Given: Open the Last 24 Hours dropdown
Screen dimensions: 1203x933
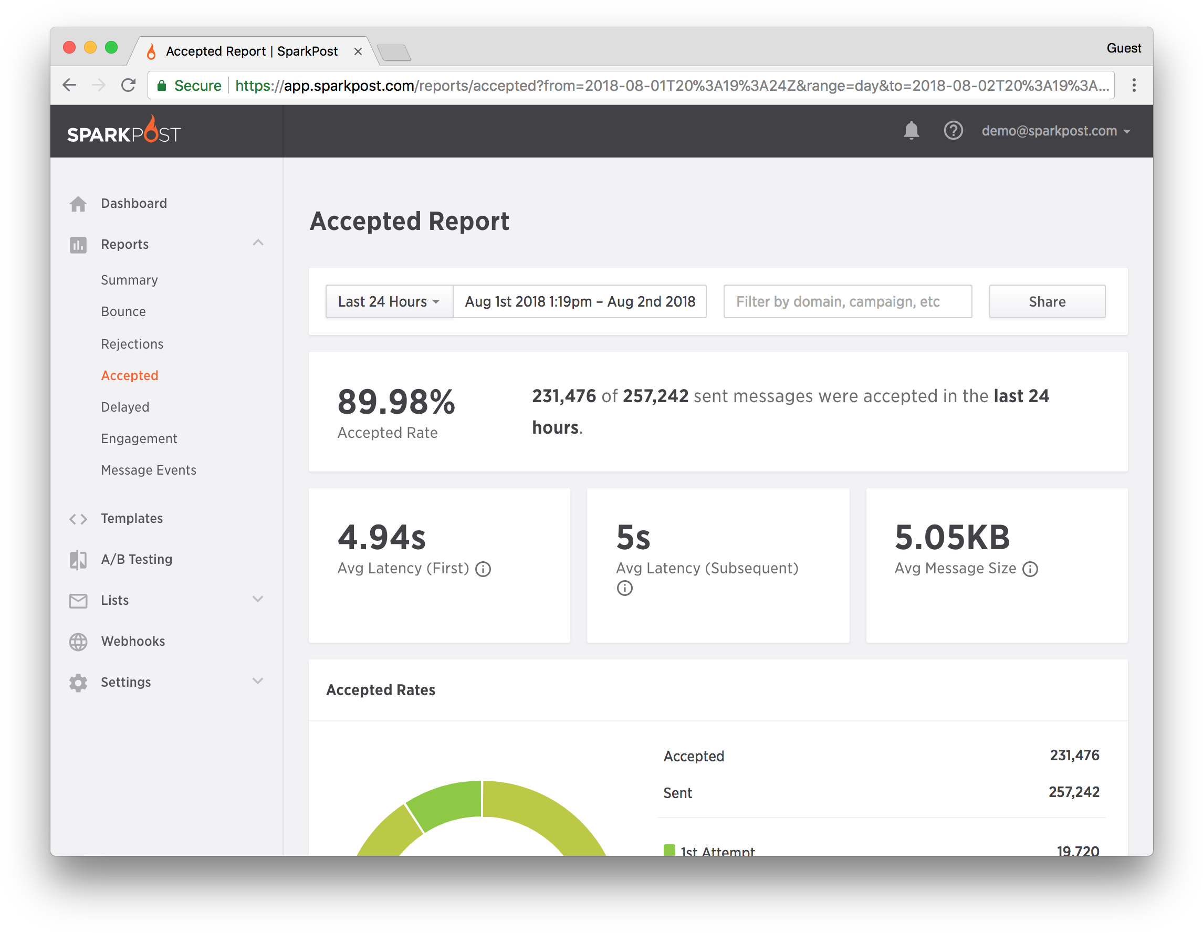Looking at the screenshot, I should [389, 301].
